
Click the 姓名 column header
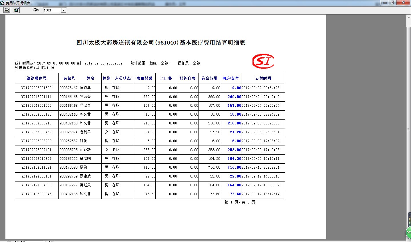[91, 78]
